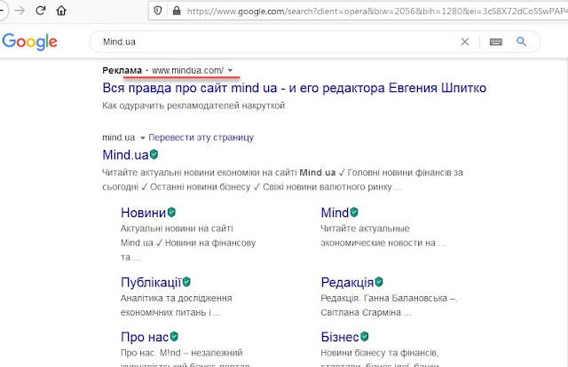View site security via the padlock icon
The image size is (568, 367).
point(177,11)
